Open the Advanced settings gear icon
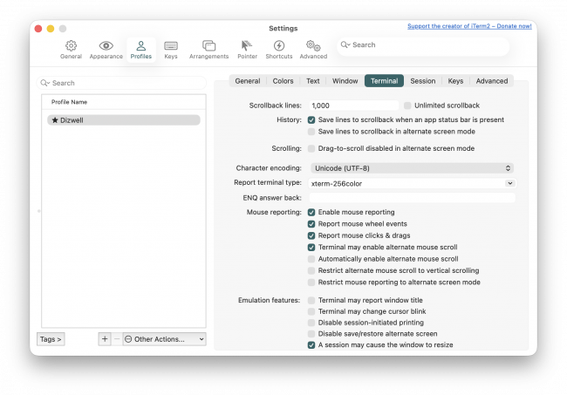The height and width of the screenshot is (395, 567). click(x=313, y=49)
